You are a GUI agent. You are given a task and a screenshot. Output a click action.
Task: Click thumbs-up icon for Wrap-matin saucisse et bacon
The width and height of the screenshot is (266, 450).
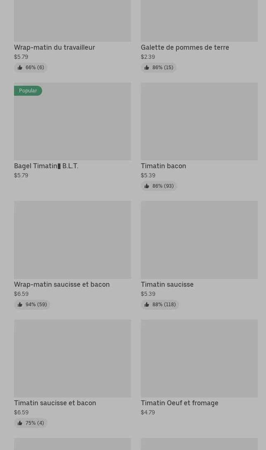(x=20, y=305)
